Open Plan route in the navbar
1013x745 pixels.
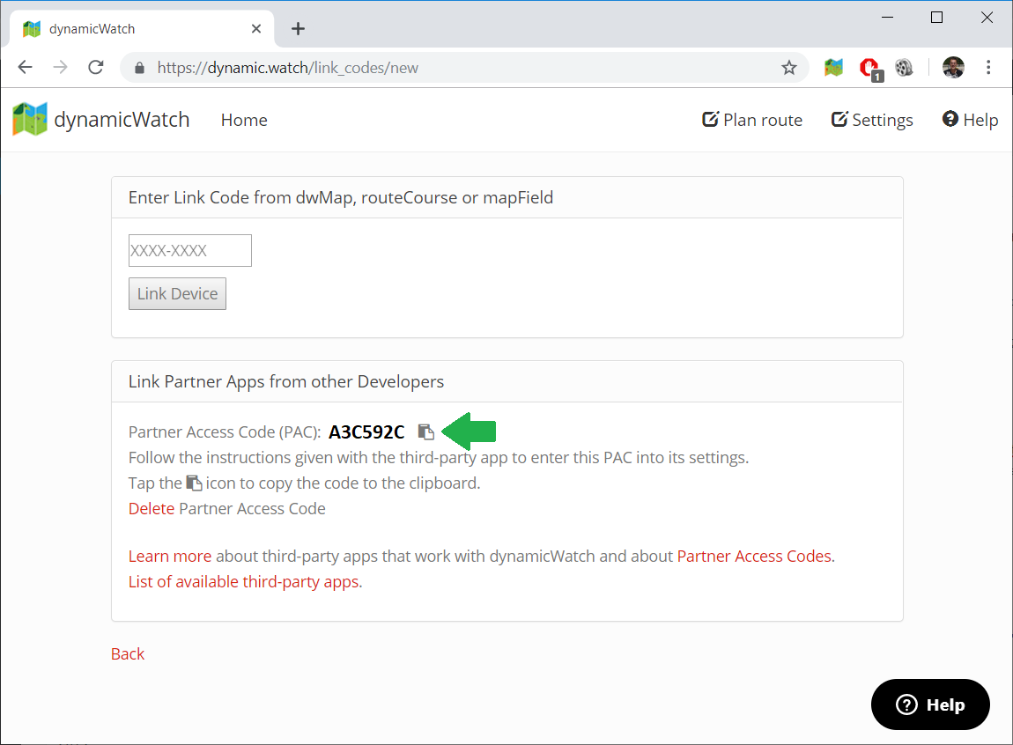(x=752, y=120)
